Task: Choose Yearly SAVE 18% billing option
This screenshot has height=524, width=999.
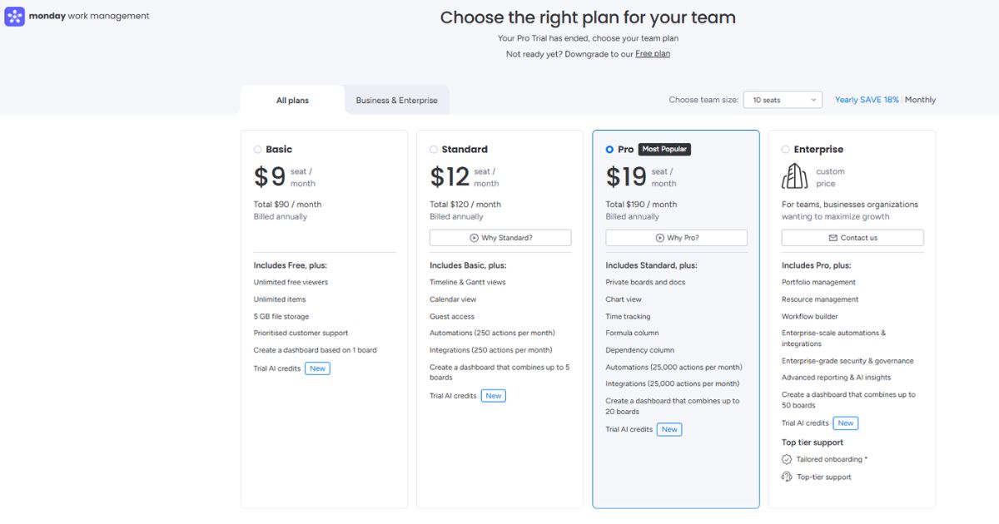Action: tap(867, 100)
